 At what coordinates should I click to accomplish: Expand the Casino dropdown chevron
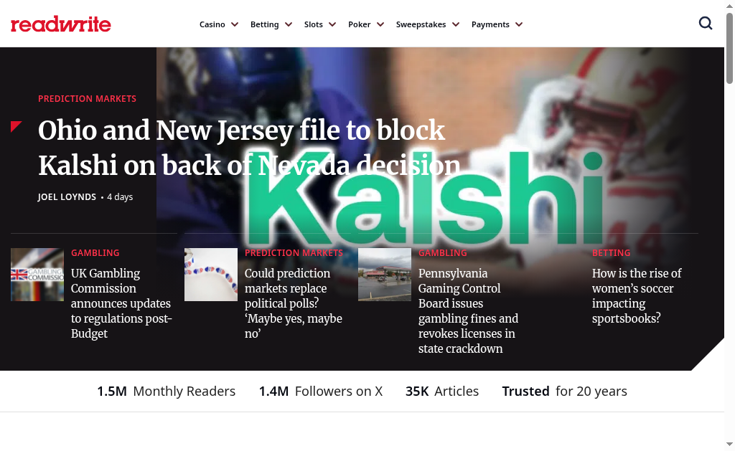point(235,24)
